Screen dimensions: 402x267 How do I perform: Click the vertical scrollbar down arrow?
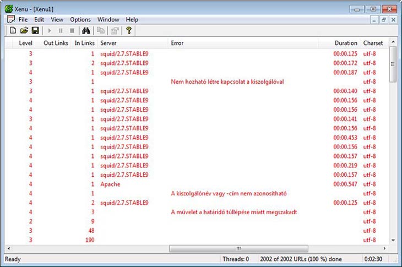point(393,241)
